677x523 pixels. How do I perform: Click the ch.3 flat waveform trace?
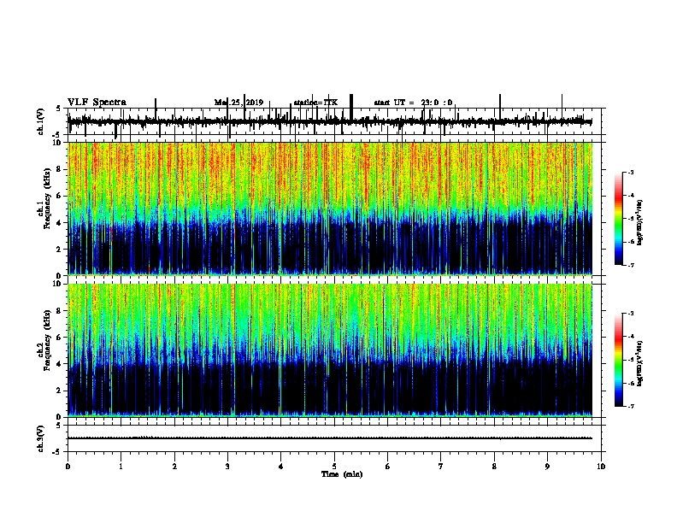point(330,438)
